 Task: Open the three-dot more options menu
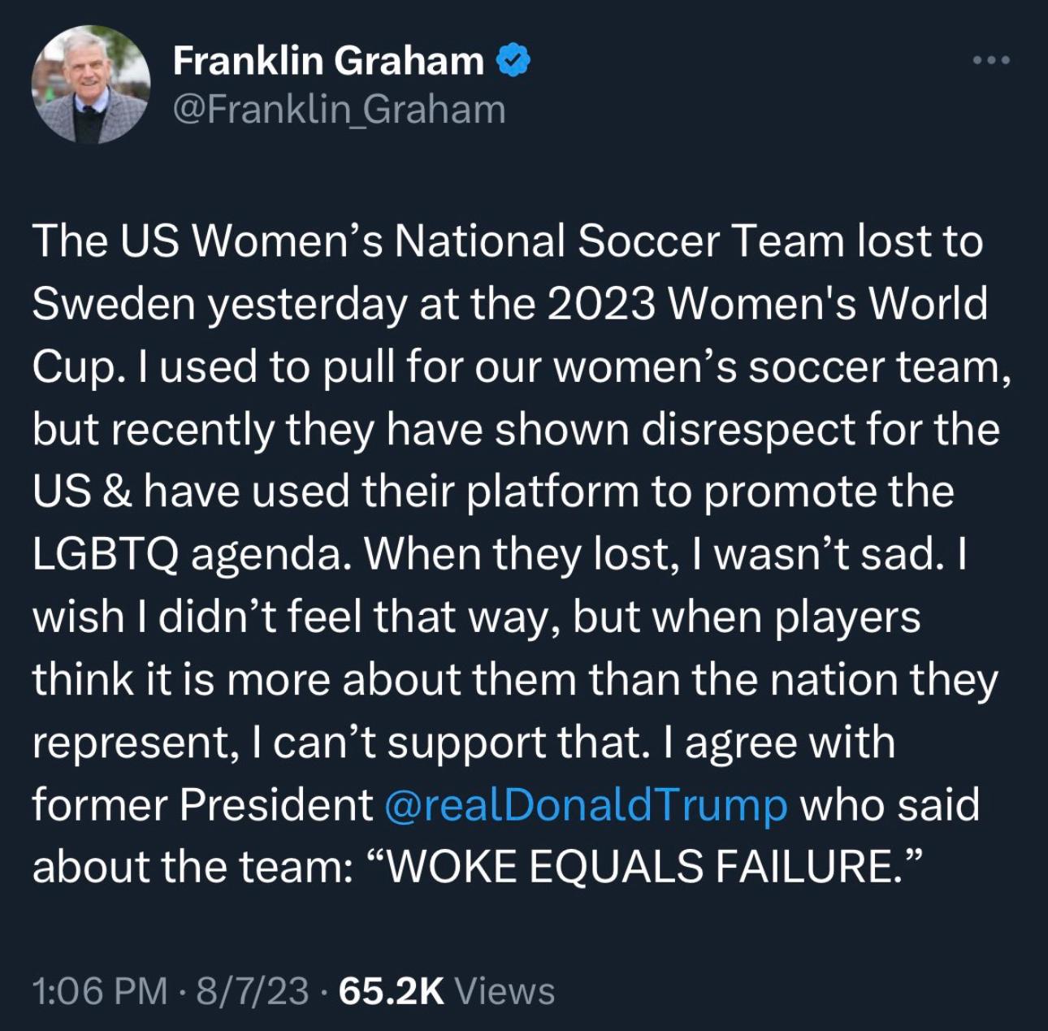(992, 60)
